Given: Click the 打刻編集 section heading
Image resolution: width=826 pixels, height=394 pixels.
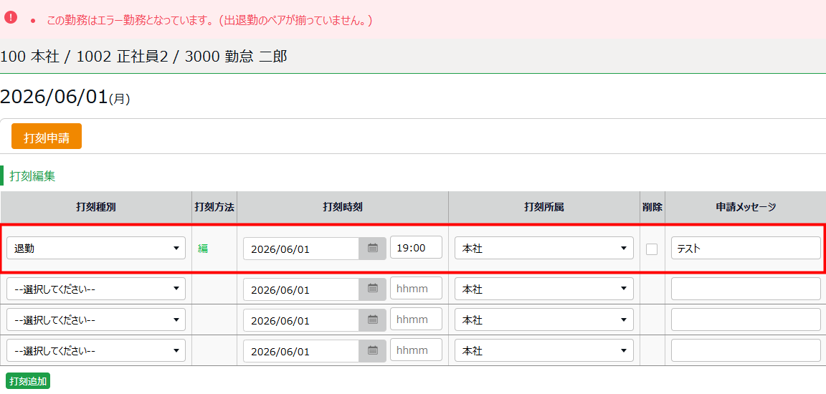Looking at the screenshot, I should [32, 176].
